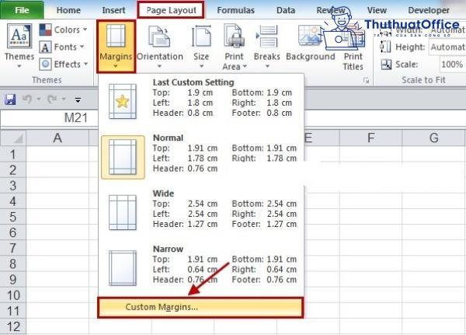Switch to the View tab
Screen dimensions: 466x335
point(377,10)
